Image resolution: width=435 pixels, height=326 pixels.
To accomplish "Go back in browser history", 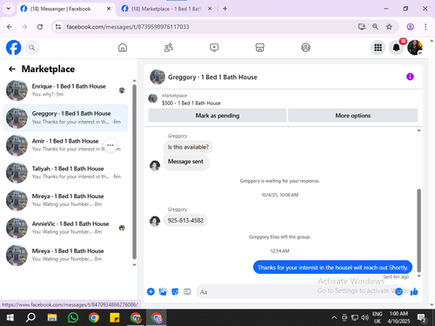I will [10, 27].
